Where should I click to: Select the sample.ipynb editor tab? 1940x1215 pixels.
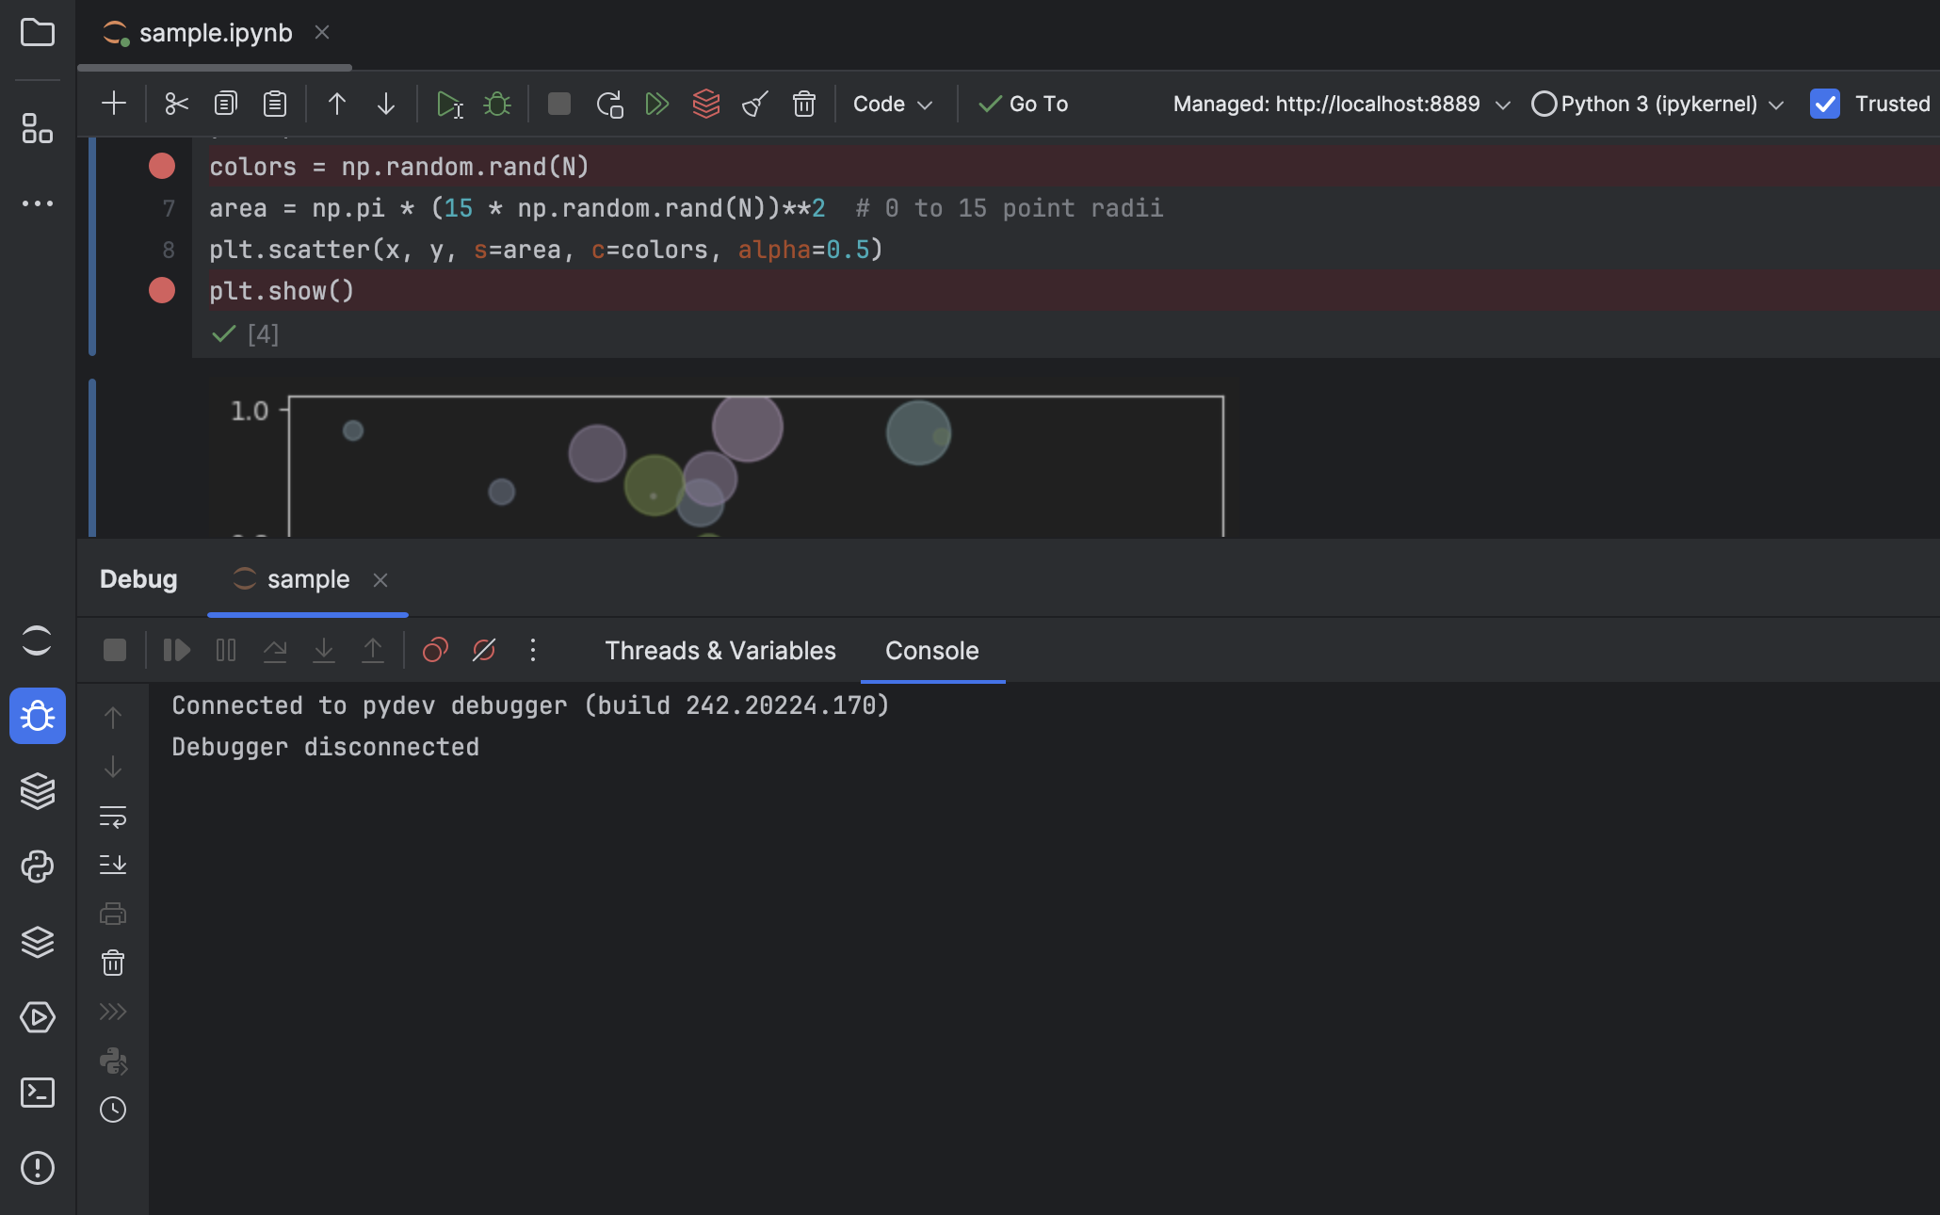(215, 33)
